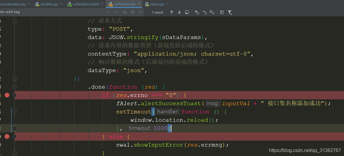Insert new line icon in search field
This screenshot has height=156, width=344.
pyautogui.click(x=115, y=12)
